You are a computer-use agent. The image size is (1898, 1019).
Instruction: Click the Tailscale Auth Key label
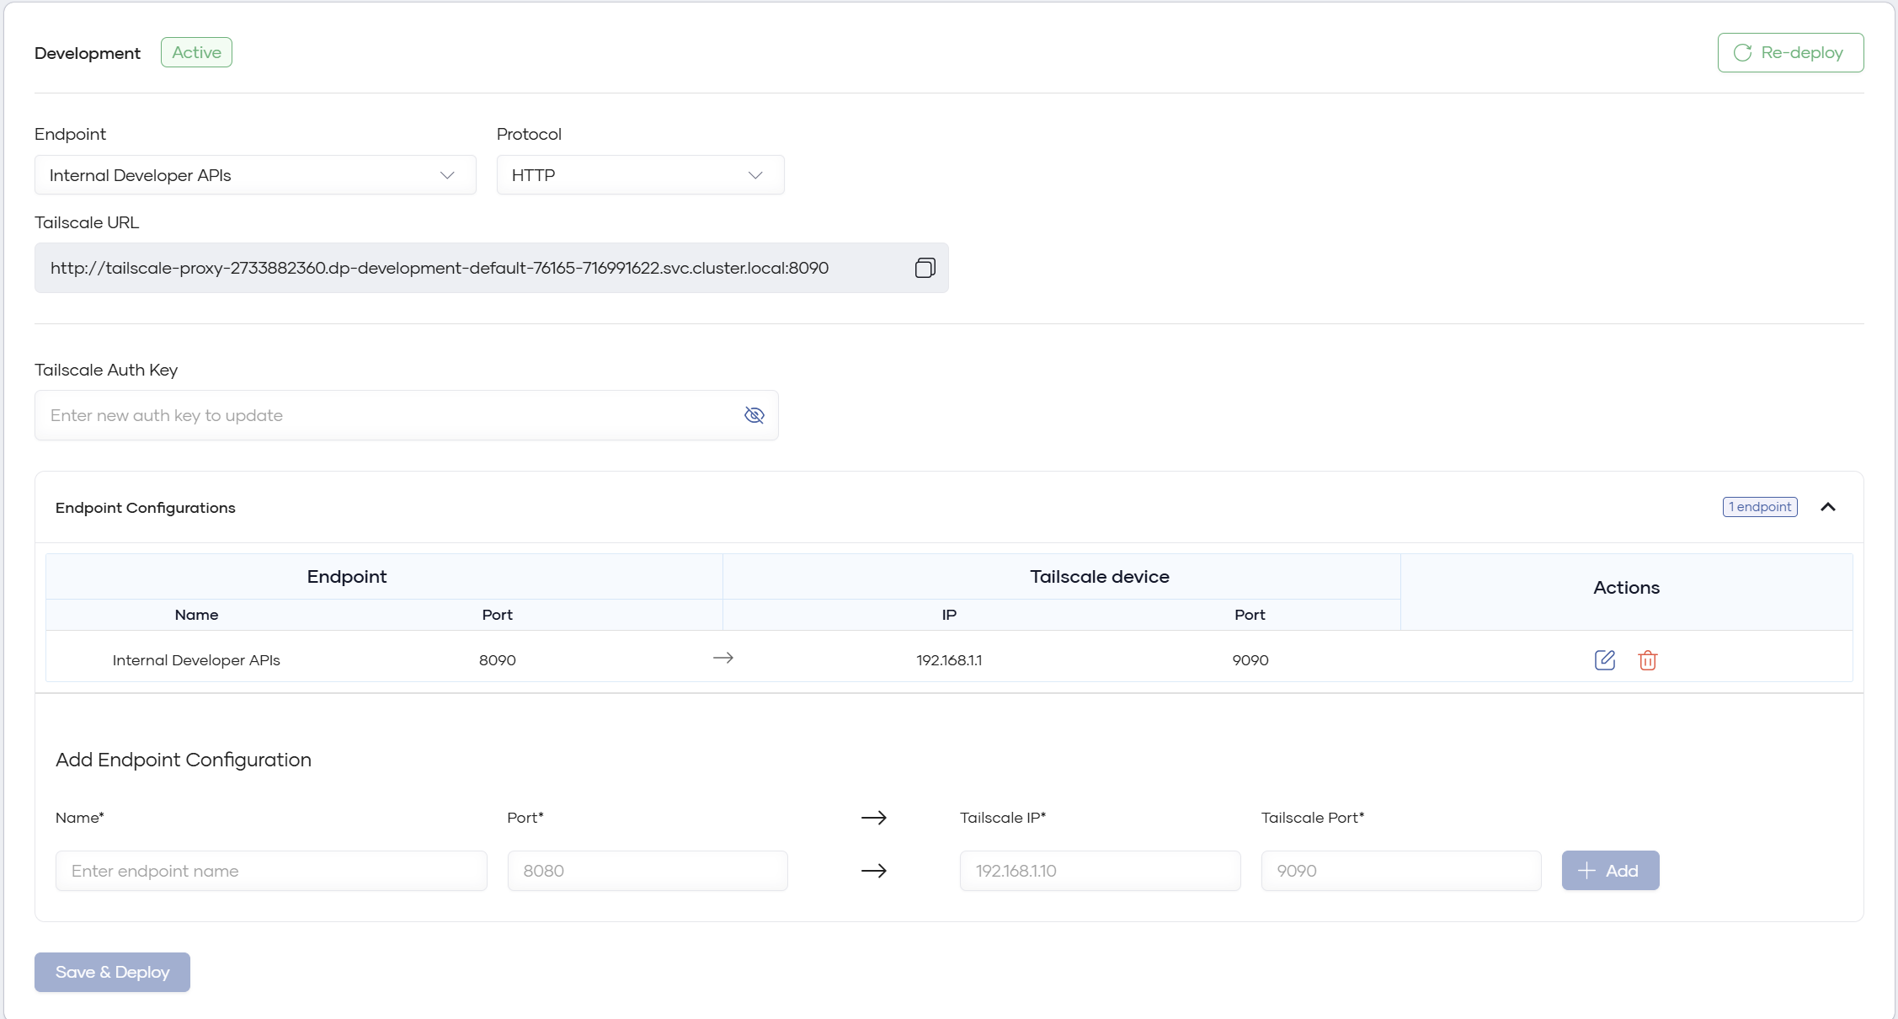pos(106,370)
